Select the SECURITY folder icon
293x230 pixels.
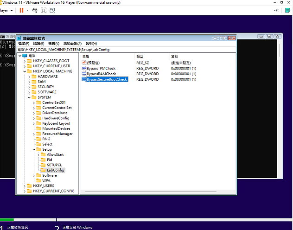(34, 87)
